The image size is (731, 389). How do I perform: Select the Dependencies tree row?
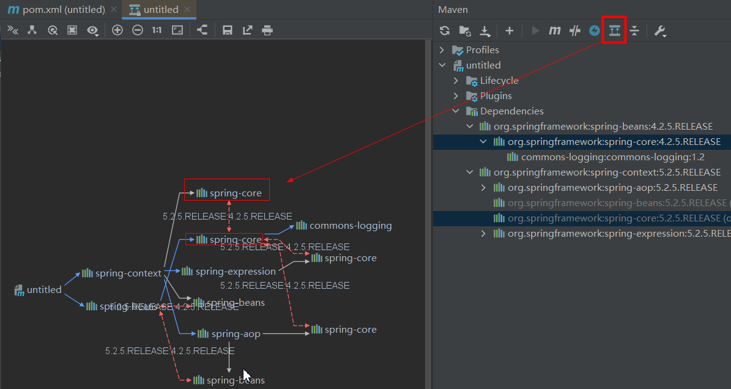pyautogui.click(x=582, y=111)
